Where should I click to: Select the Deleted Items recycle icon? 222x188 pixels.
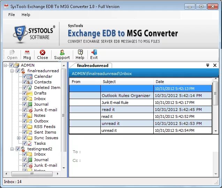point(29,88)
